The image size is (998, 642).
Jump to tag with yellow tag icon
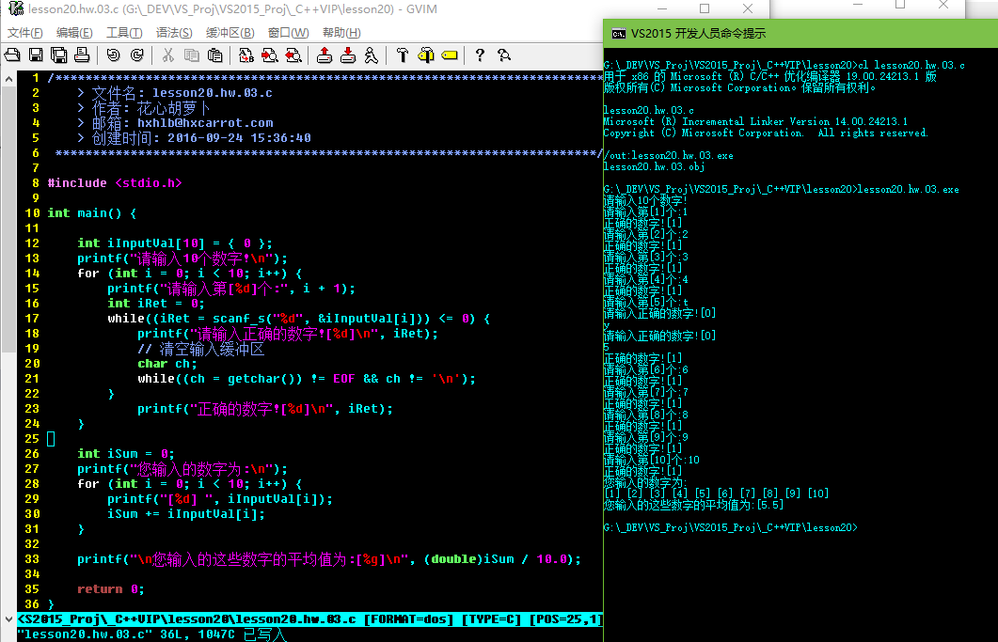pyautogui.click(x=449, y=55)
